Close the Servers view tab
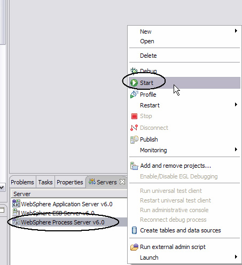This screenshot has width=242, height=265. click(x=122, y=182)
